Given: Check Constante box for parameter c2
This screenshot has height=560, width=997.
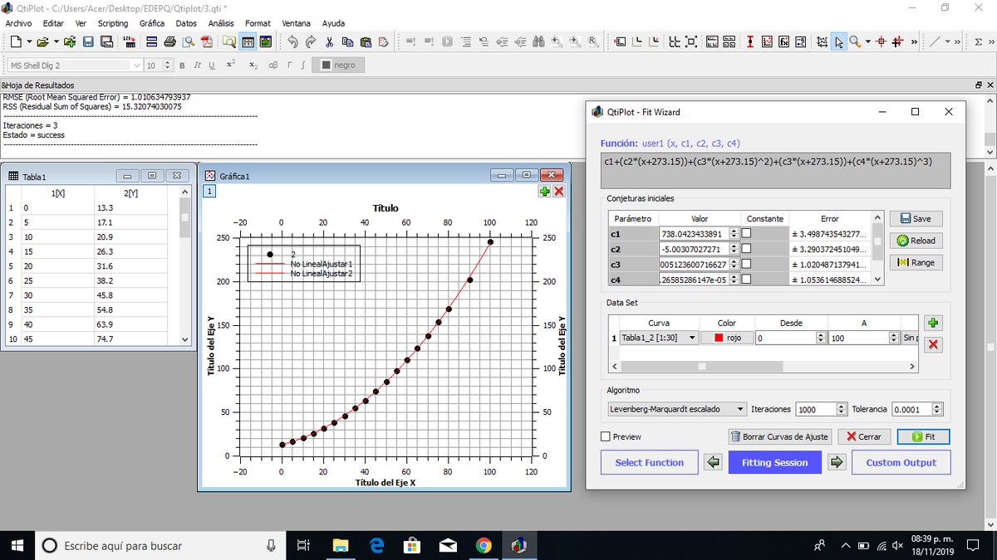Looking at the screenshot, I should (x=745, y=249).
